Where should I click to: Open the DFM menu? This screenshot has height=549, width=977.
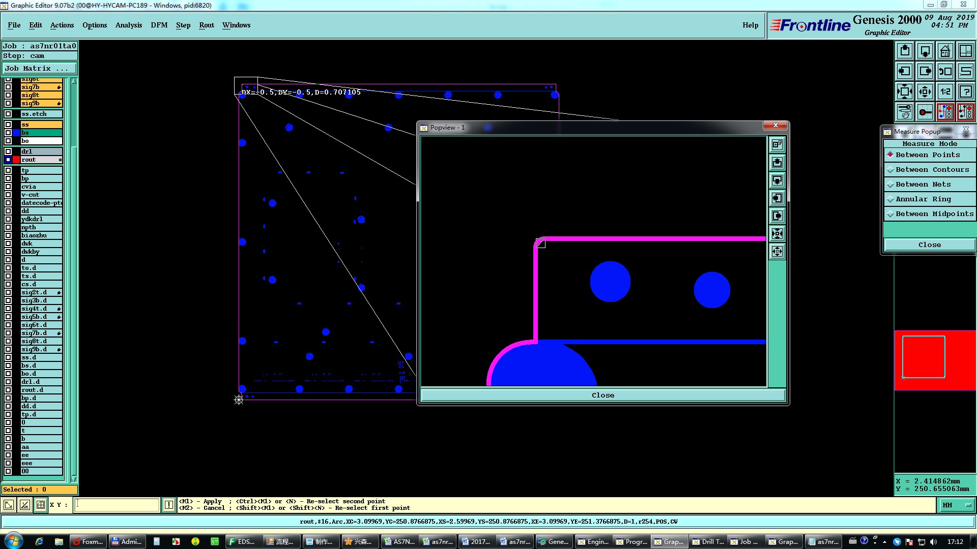click(159, 25)
